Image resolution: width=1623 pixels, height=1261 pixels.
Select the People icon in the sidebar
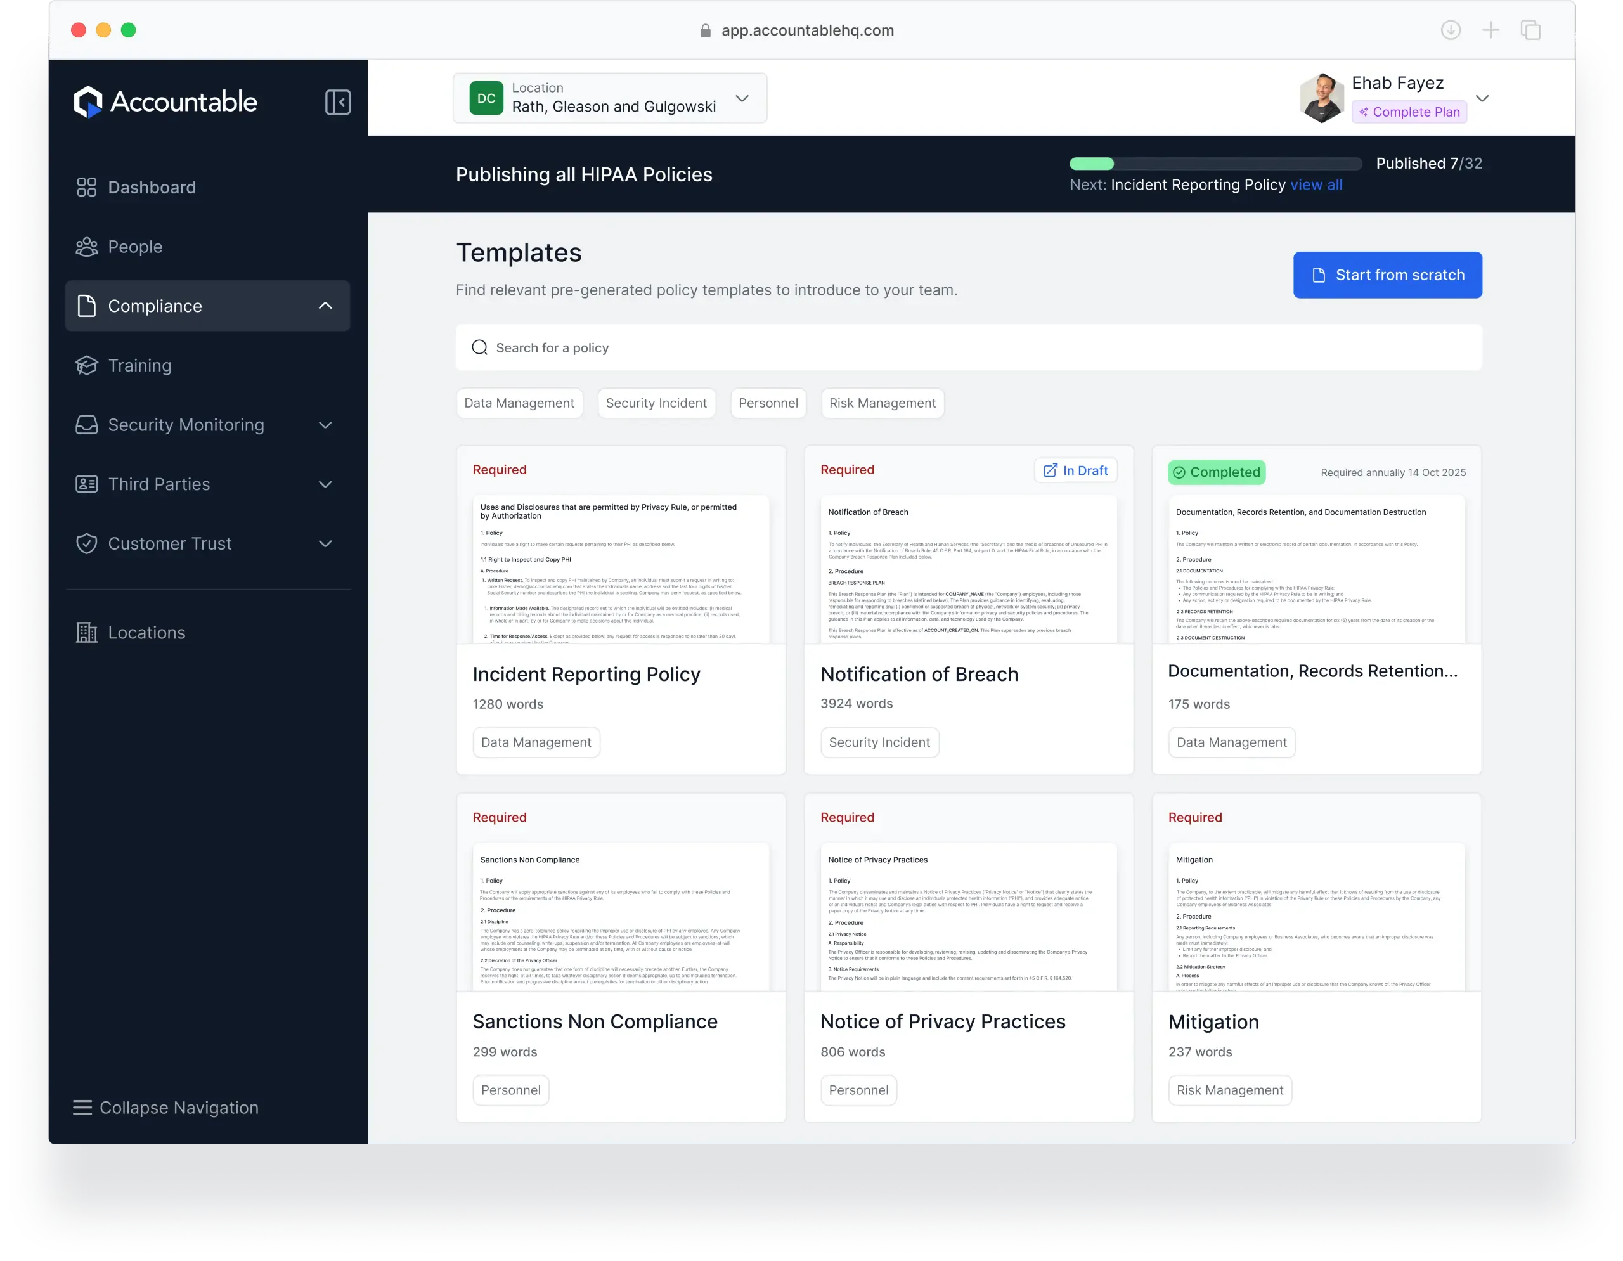87,246
